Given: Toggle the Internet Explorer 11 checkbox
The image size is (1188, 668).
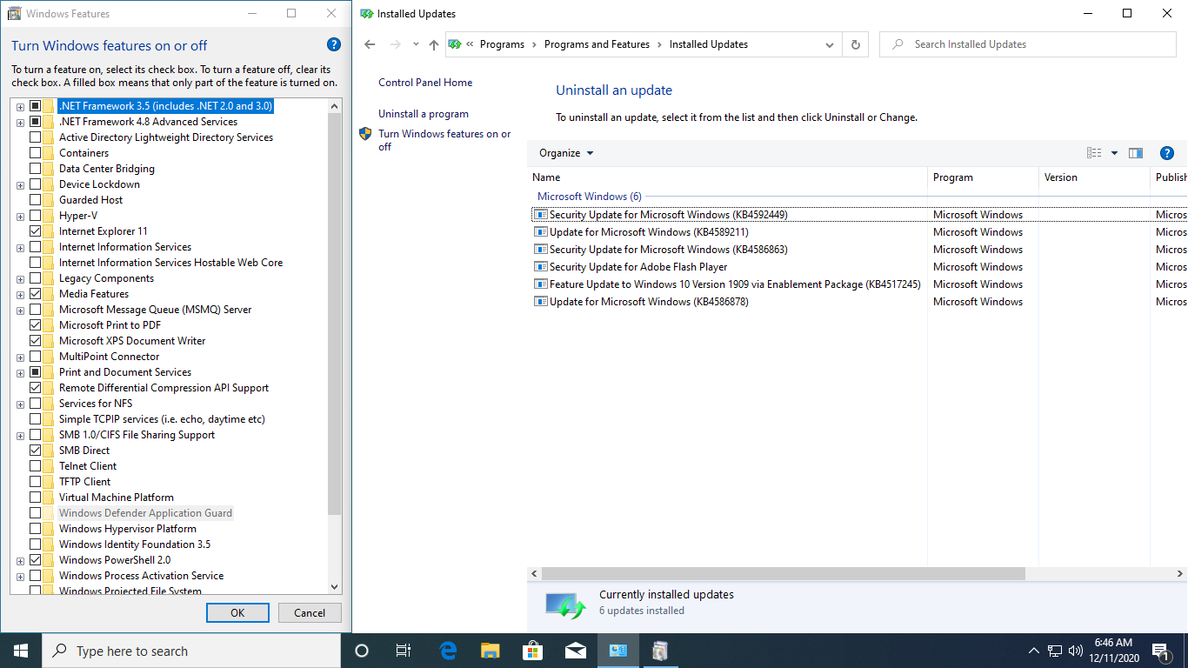Looking at the screenshot, I should tap(35, 231).
